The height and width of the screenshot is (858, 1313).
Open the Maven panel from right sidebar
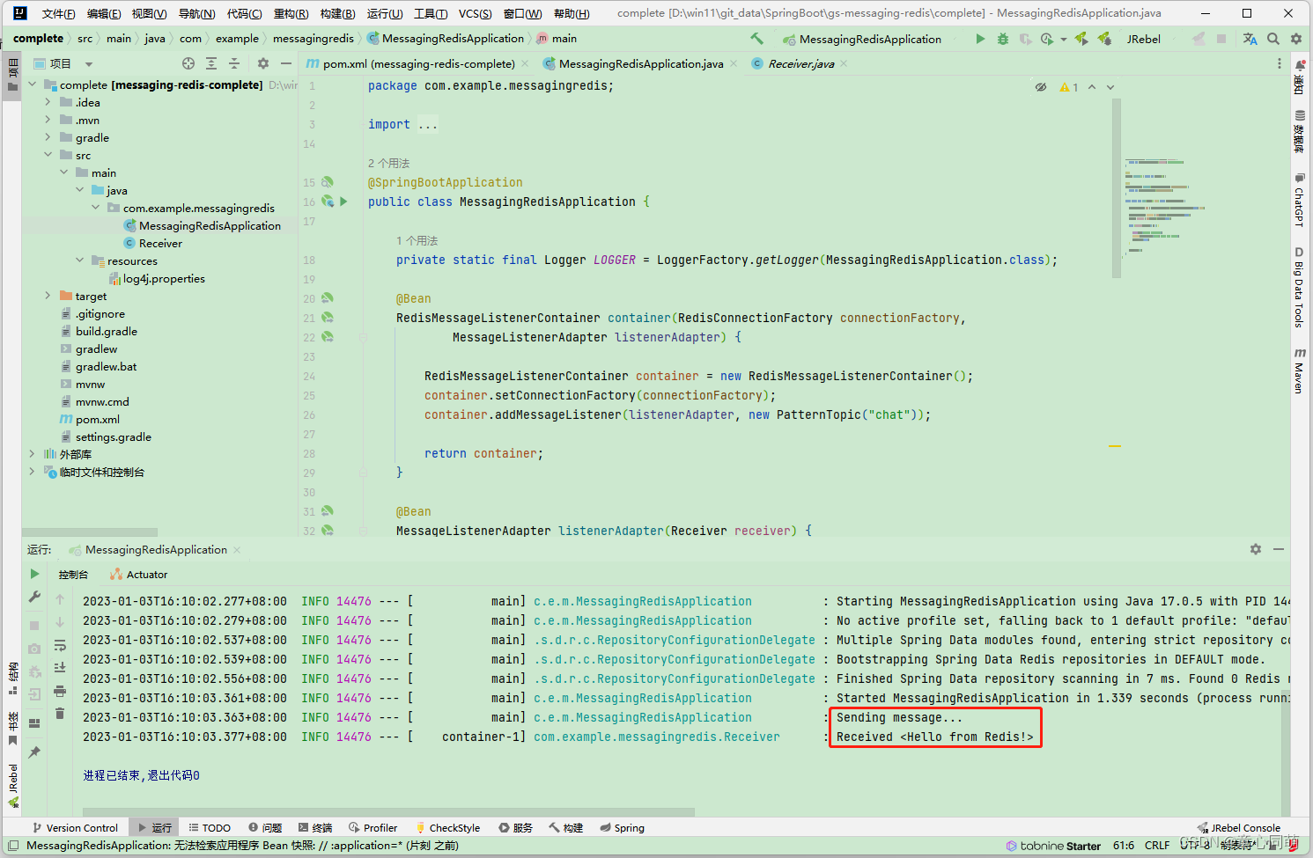click(1302, 370)
